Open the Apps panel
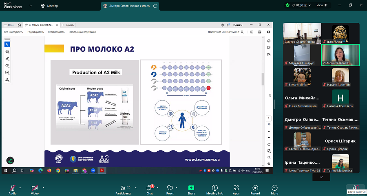 236,188
